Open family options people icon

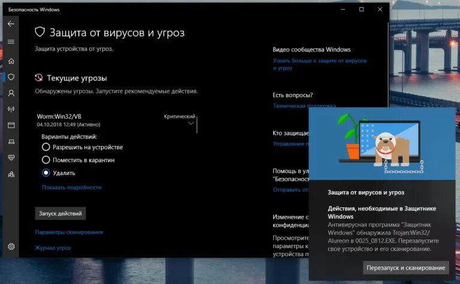point(11,174)
